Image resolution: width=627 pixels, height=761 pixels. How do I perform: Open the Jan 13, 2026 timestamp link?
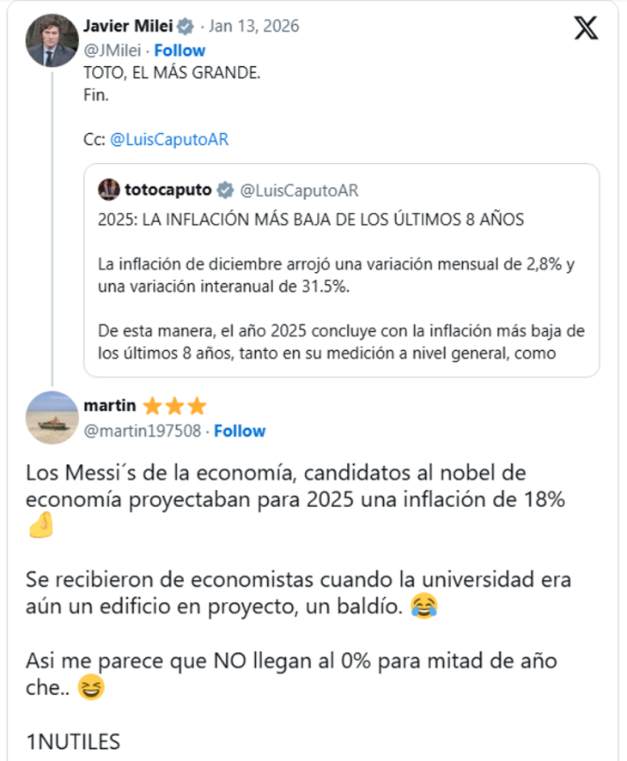[253, 27]
